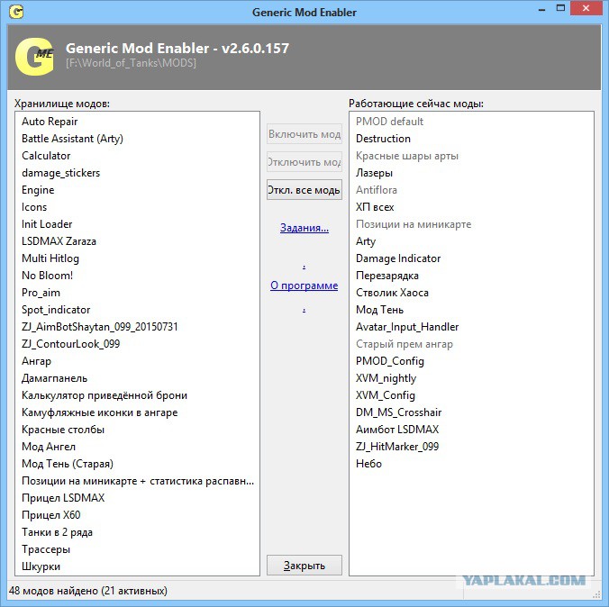Click the yellow GME logo in header
This screenshot has height=607, width=609.
point(34,57)
